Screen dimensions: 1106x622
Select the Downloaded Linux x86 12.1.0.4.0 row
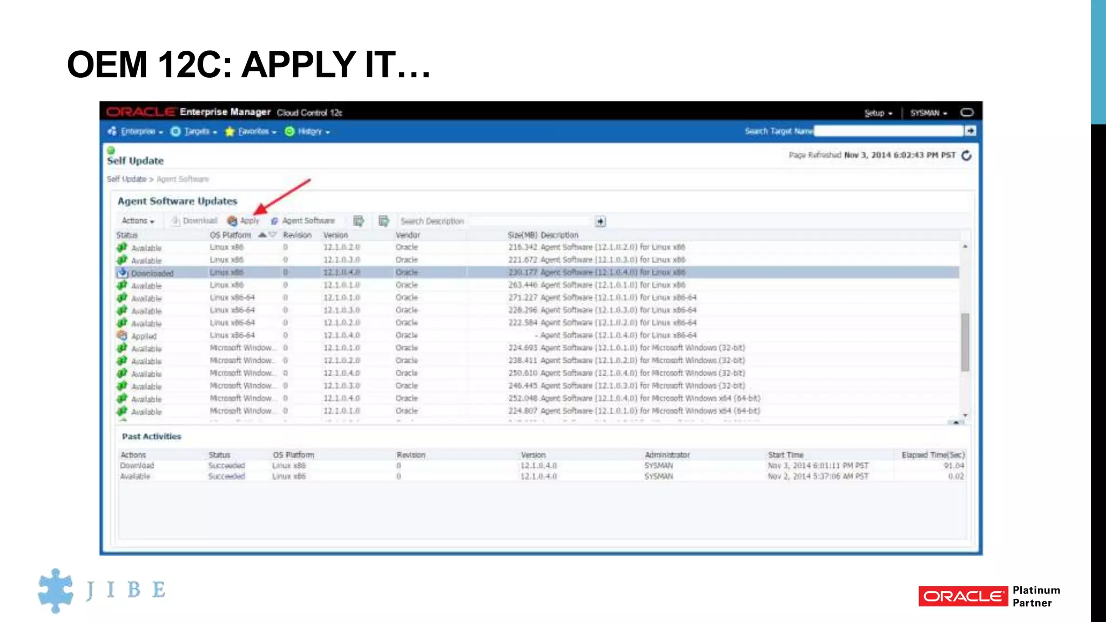tap(537, 273)
